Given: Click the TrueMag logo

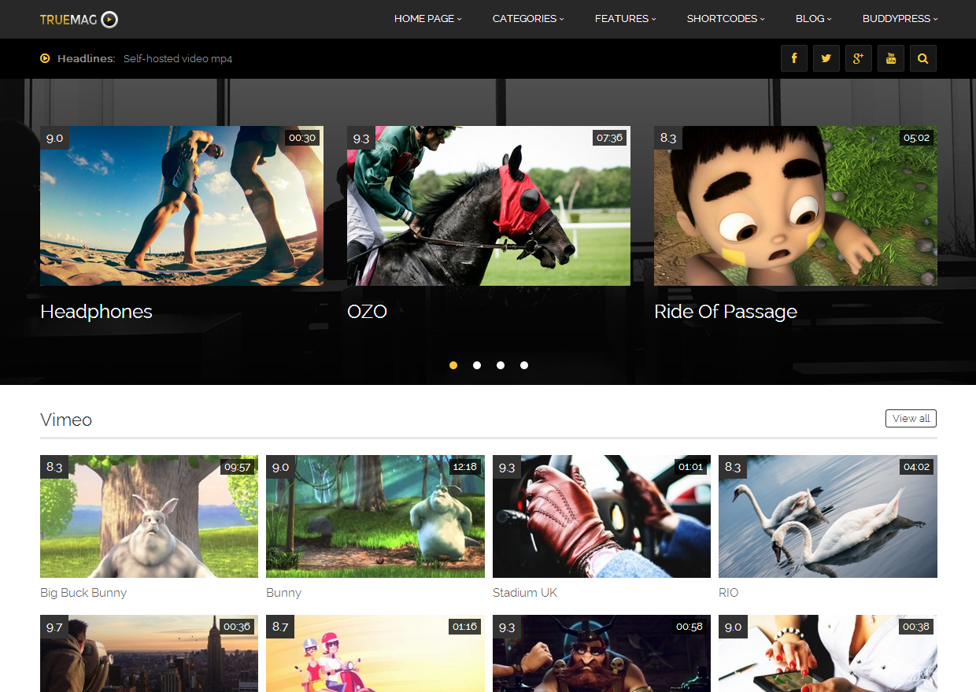Looking at the screenshot, I should (x=79, y=19).
